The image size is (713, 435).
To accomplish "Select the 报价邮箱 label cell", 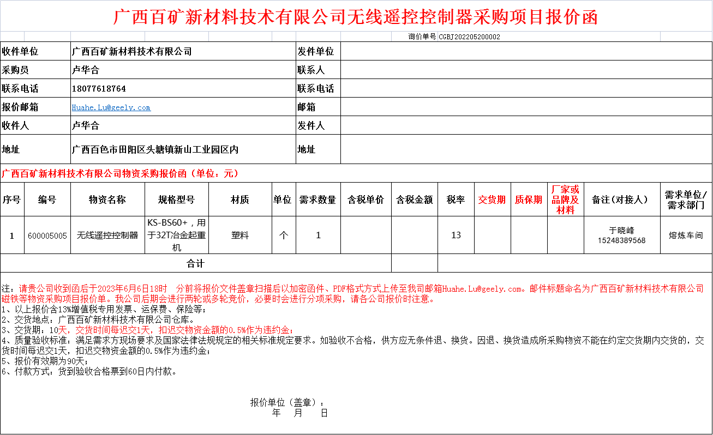I will (35, 107).
